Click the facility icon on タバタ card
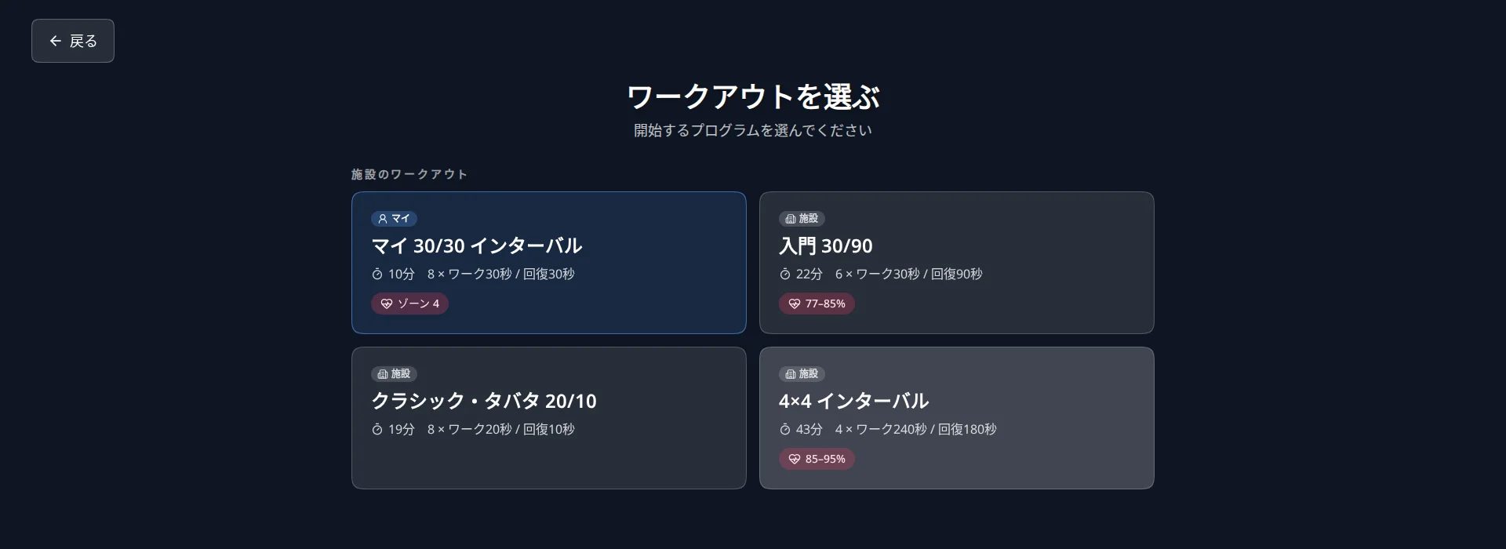The image size is (1506, 549). tap(383, 374)
